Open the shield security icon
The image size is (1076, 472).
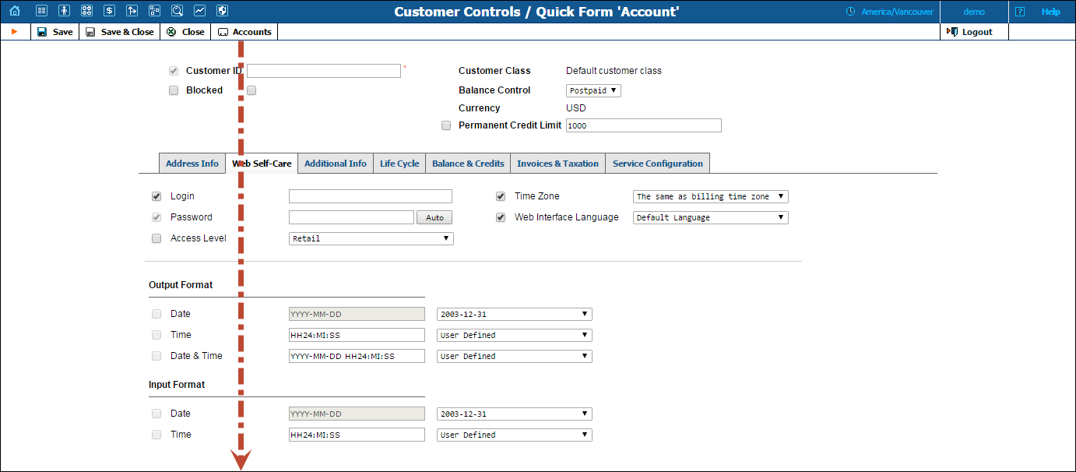[223, 11]
